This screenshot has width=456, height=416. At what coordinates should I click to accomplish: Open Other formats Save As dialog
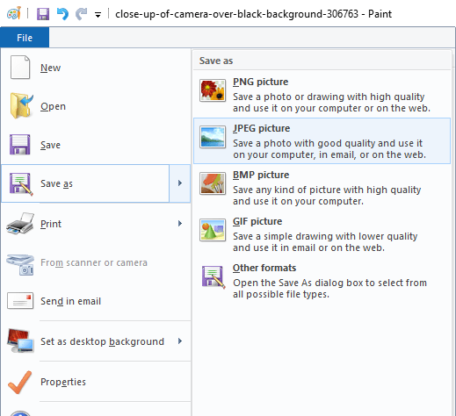click(322, 281)
